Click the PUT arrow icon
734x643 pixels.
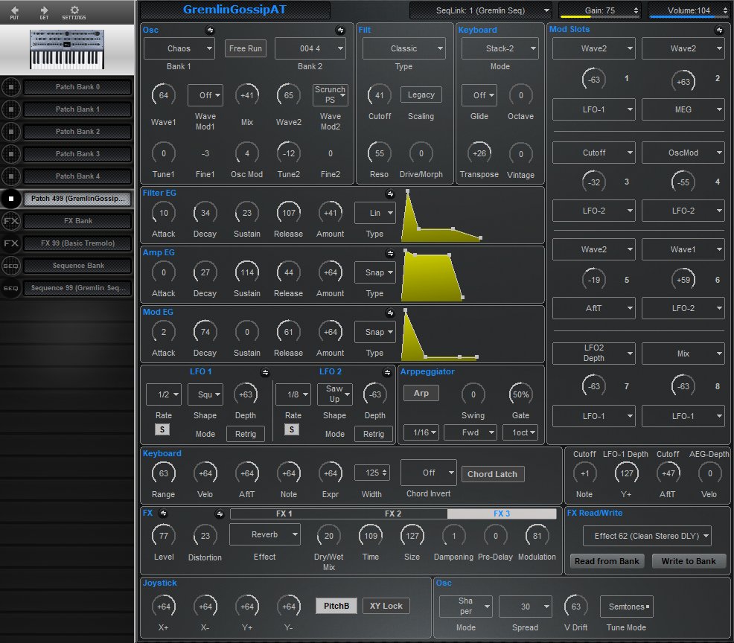point(14,12)
